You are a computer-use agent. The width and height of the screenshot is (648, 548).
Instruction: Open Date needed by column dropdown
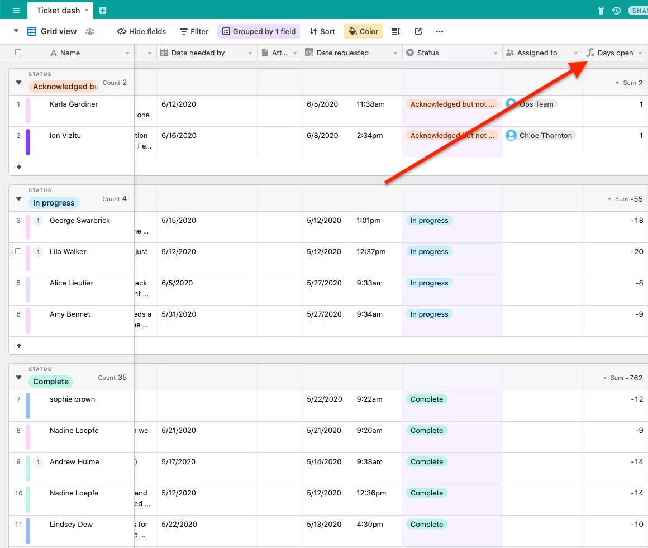250,53
